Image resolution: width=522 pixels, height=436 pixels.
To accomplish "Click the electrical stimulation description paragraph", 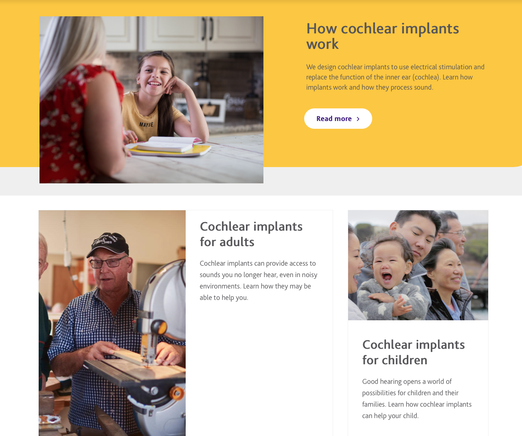I will 395,77.
